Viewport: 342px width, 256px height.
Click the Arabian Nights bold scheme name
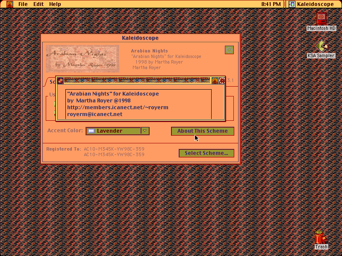tap(149, 51)
